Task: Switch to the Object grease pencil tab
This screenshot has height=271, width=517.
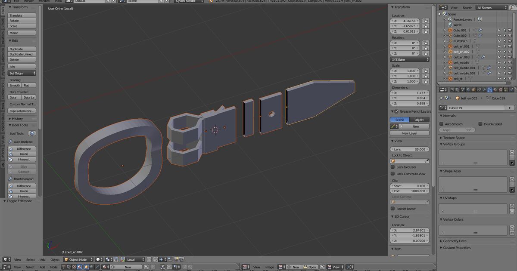Action: 419,120
